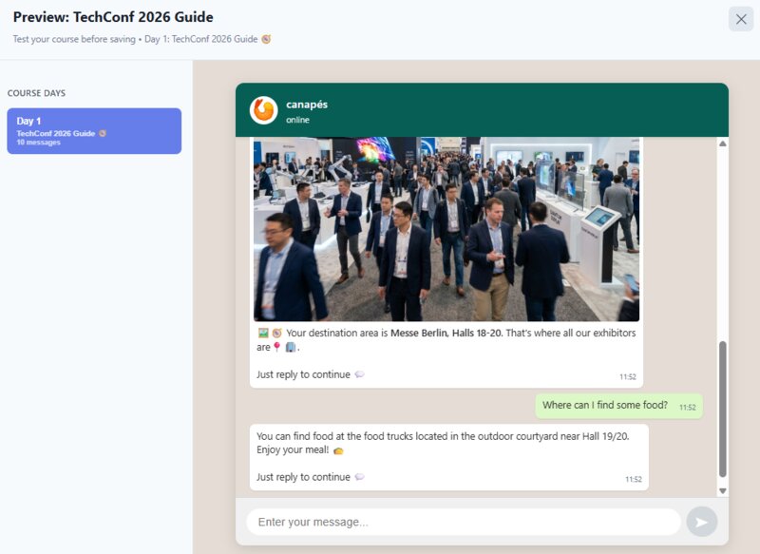Focus the 'Enter your message...' input field
This screenshot has height=554, width=760.
tap(463, 522)
